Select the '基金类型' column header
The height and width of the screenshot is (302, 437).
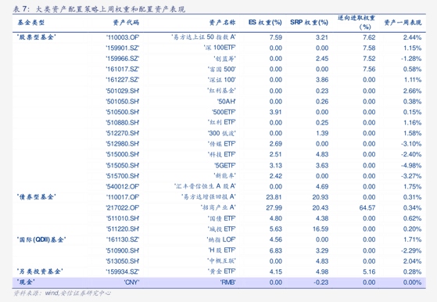[x=31, y=23]
